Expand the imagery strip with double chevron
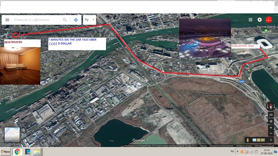Image resolution: width=278 pixels, height=156 pixels. click(x=271, y=140)
